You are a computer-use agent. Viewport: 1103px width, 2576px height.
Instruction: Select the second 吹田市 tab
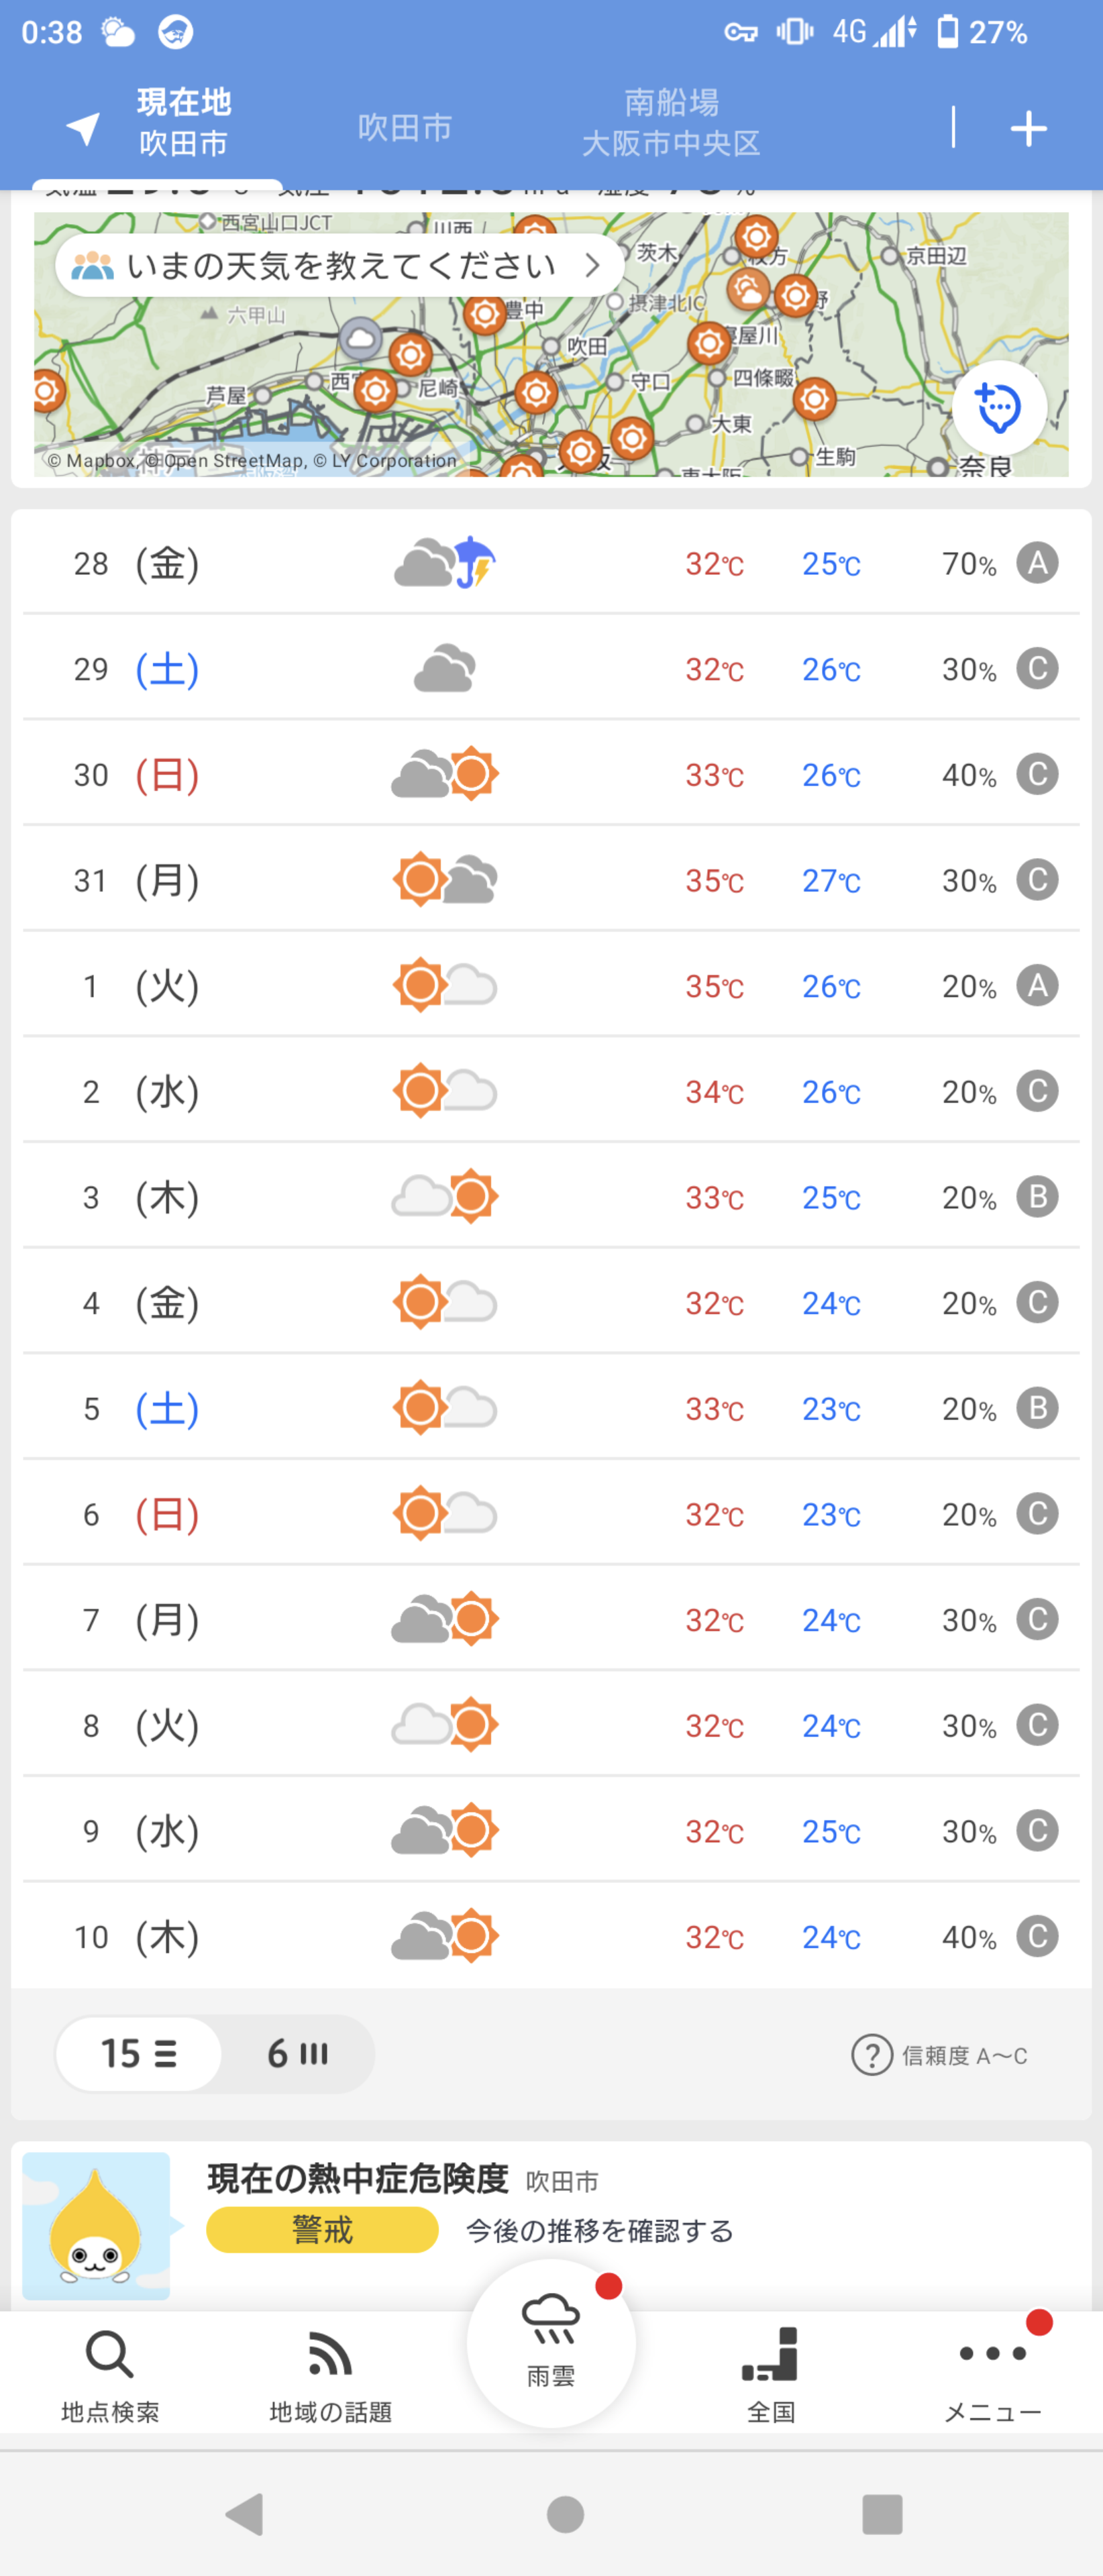coord(405,128)
